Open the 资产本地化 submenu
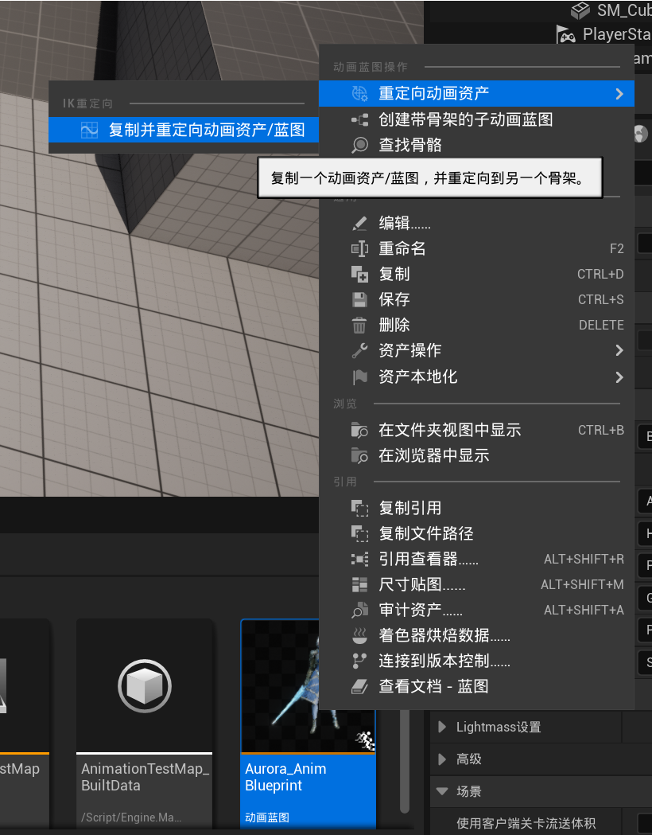Screen dimensions: 652x835 417,377
